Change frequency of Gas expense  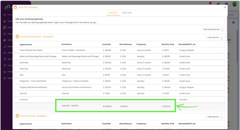(144, 75)
